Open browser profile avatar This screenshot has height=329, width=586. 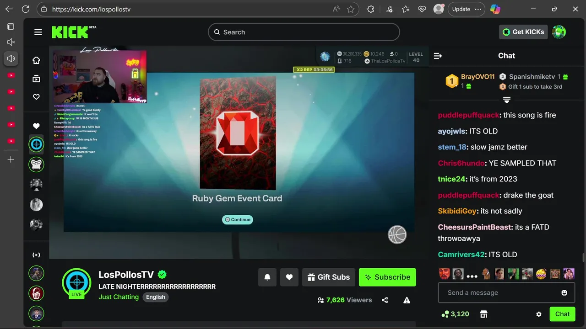tap(439, 9)
